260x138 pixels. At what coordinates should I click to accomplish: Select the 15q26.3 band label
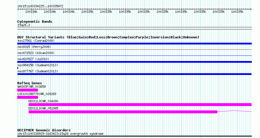click(x=24, y=25)
